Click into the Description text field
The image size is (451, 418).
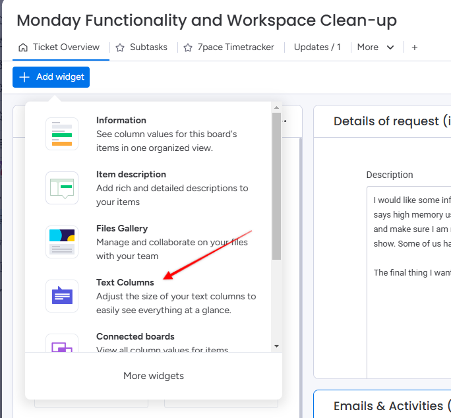point(409,282)
